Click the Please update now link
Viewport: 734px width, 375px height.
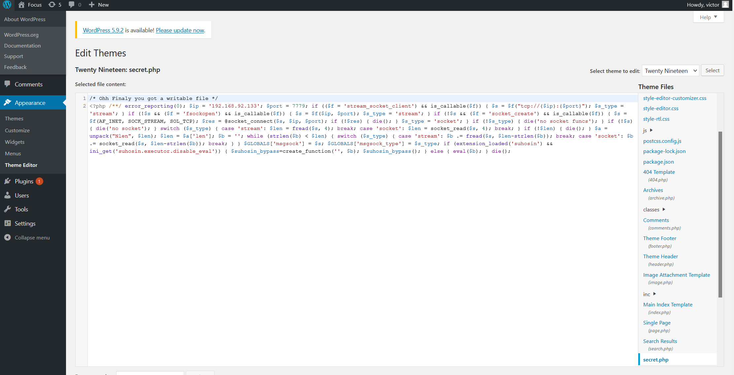tap(180, 30)
